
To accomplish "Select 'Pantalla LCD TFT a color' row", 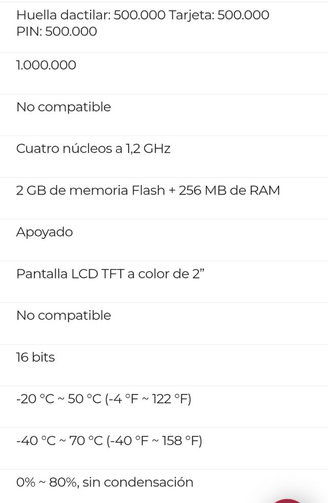I will 111,274.
